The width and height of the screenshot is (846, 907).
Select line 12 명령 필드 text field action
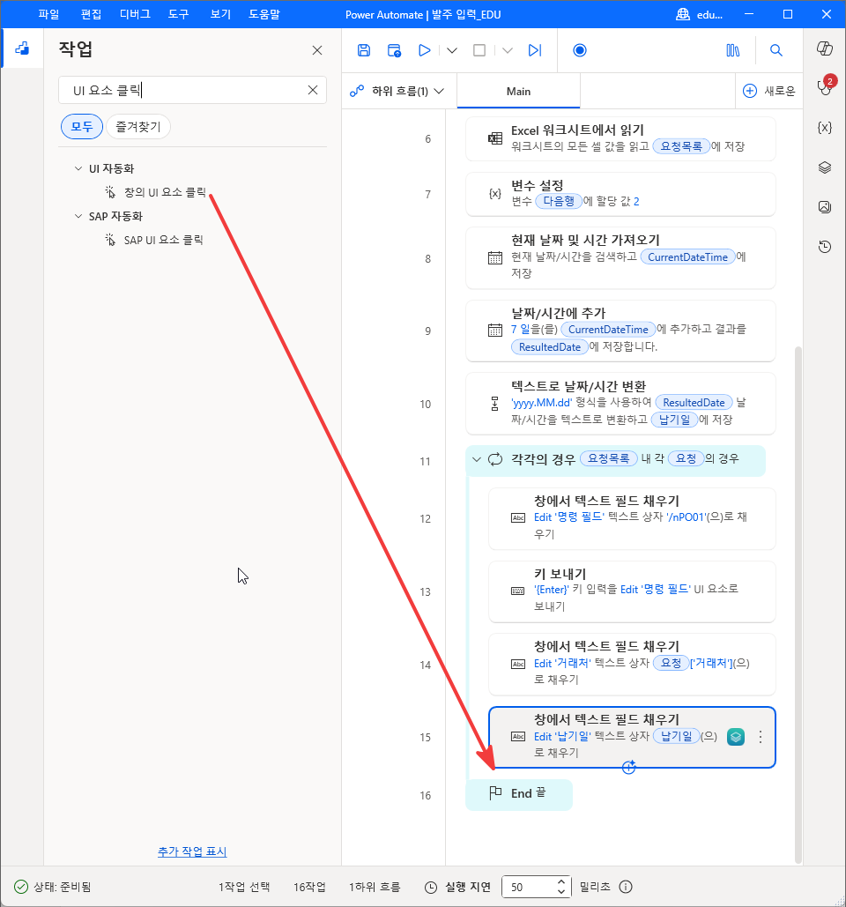pyautogui.click(x=632, y=519)
